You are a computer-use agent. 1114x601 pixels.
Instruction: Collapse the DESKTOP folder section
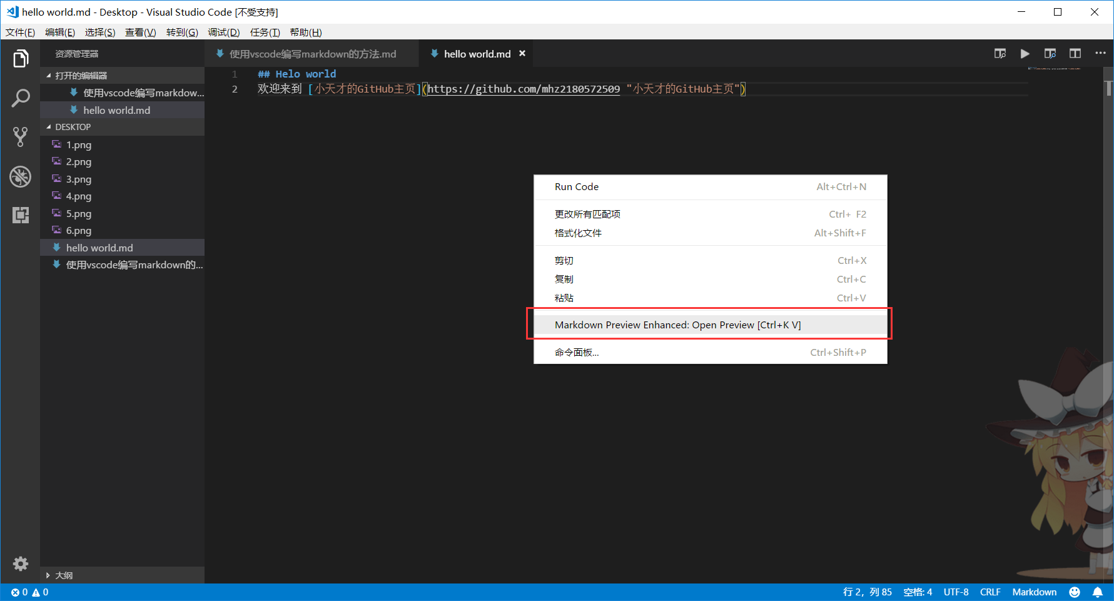point(49,127)
